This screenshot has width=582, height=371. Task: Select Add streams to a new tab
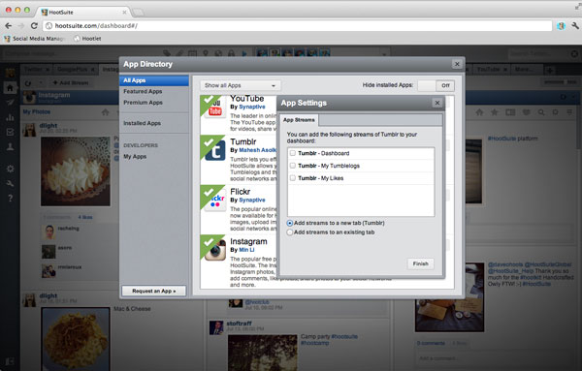289,223
